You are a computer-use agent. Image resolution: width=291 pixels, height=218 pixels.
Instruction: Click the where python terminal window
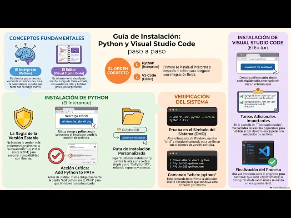point(192,161)
